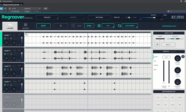This screenshot has width=186, height=112.
Task: Click the Compare button
Action: (15, 11)
